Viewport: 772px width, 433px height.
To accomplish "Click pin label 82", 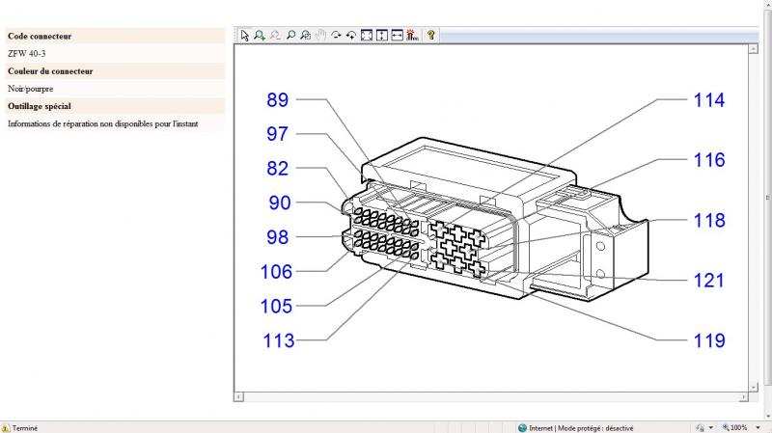I will [x=277, y=168].
